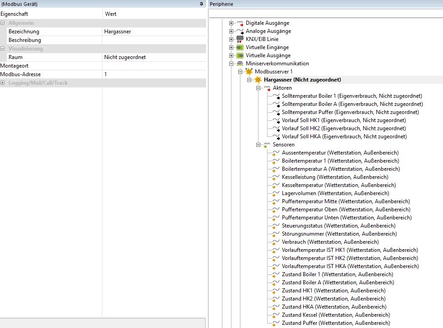Click the Virtuelle Eingänge green icon
The image size is (443, 328).
tap(240, 47)
